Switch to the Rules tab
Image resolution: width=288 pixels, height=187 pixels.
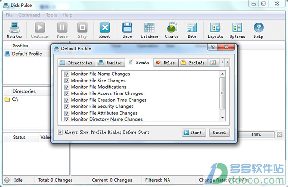(x=166, y=63)
